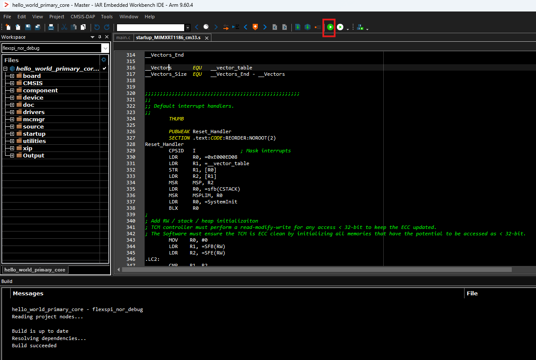536x360 pixels.
Task: Close the startup_MIMXRT1186_cm33.s tab
Action: [x=206, y=38]
